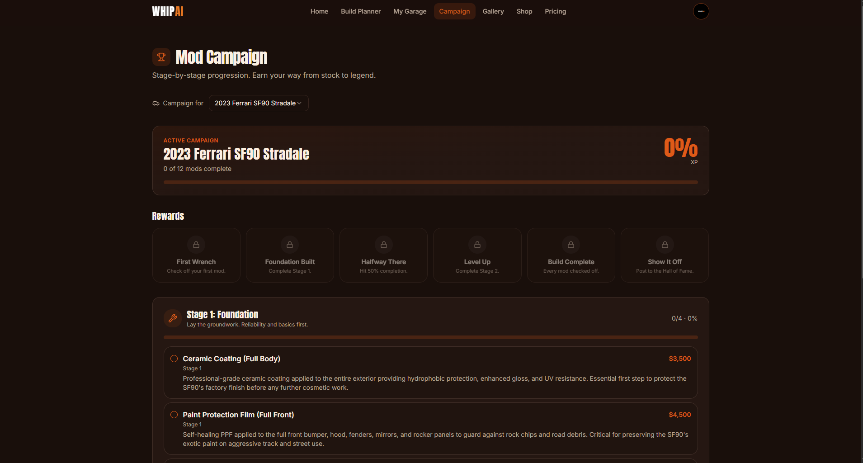Open the Gallery page
The height and width of the screenshot is (463, 863).
click(493, 11)
